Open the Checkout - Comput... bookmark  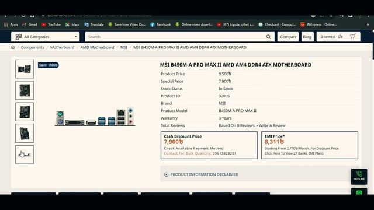(278, 24)
